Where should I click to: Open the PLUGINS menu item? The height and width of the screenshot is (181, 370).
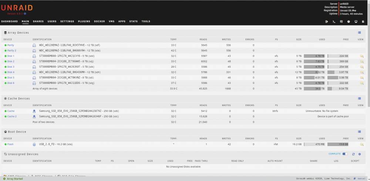click(84, 21)
